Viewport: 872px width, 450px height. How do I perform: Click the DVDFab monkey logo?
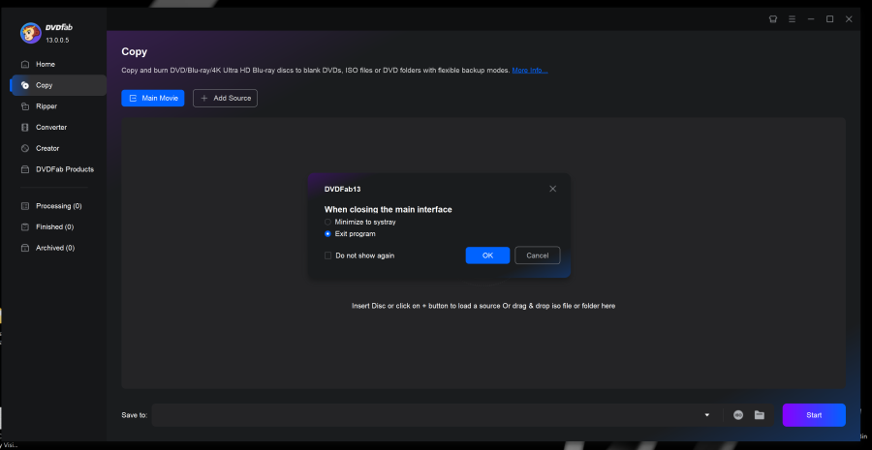(31, 33)
